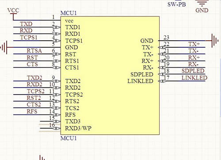Select the unconnected wire on TXD3 pin

point(50,122)
